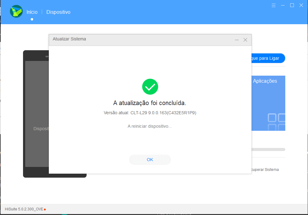This screenshot has width=308, height=215.
Task: Open the Recuperar Sistema link
Action: pos(265,170)
